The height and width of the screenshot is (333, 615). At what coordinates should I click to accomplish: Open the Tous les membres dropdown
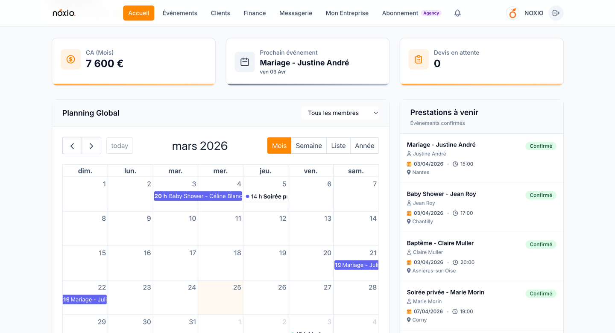click(x=340, y=113)
